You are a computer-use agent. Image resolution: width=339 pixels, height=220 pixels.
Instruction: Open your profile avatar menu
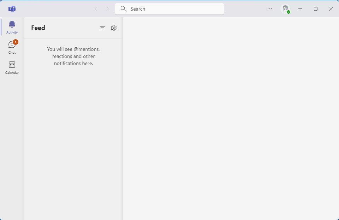pos(285,9)
